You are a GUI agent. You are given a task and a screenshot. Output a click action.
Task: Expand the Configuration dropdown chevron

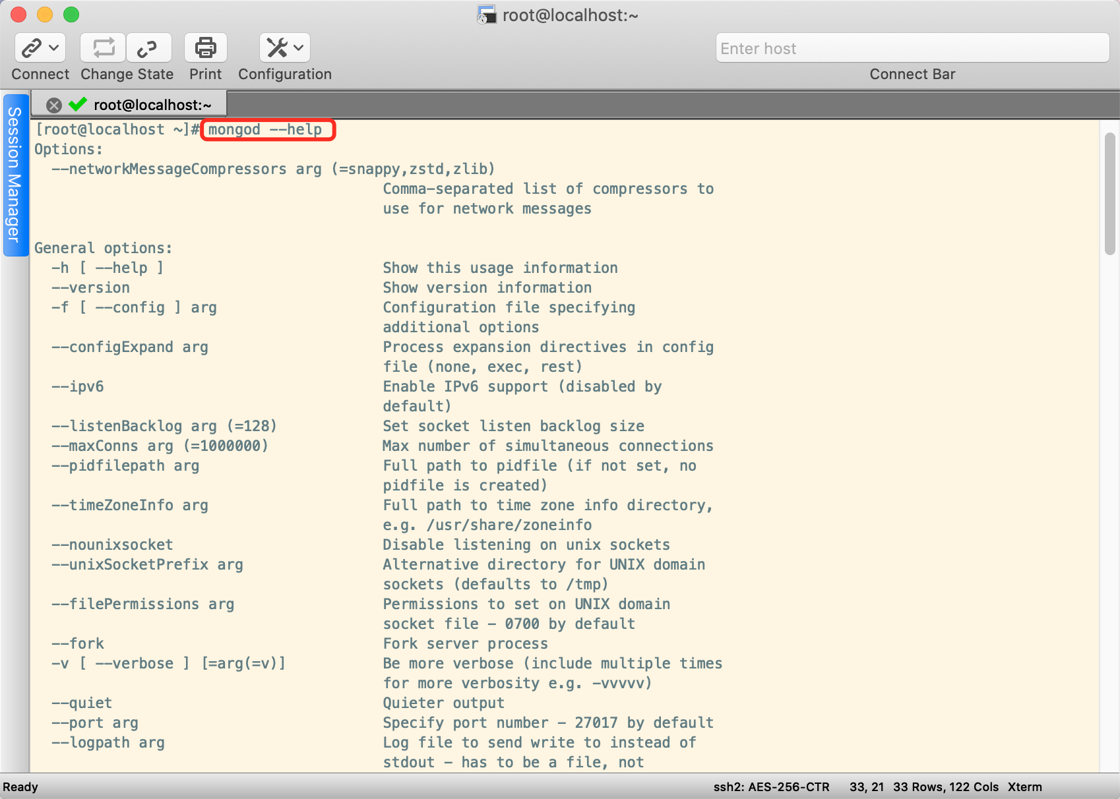click(x=299, y=48)
